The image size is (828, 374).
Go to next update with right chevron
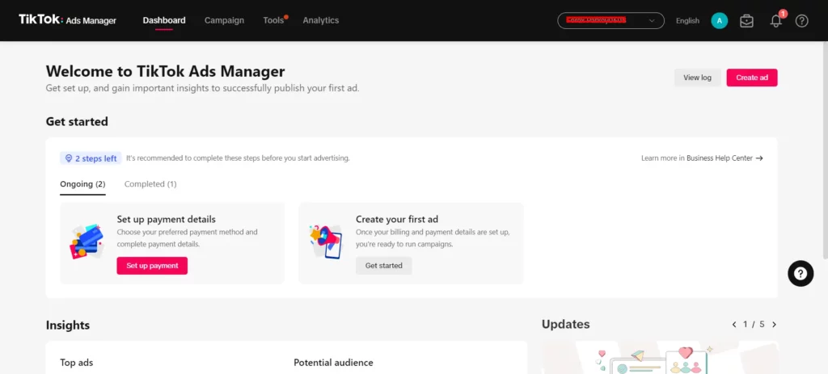(x=774, y=325)
